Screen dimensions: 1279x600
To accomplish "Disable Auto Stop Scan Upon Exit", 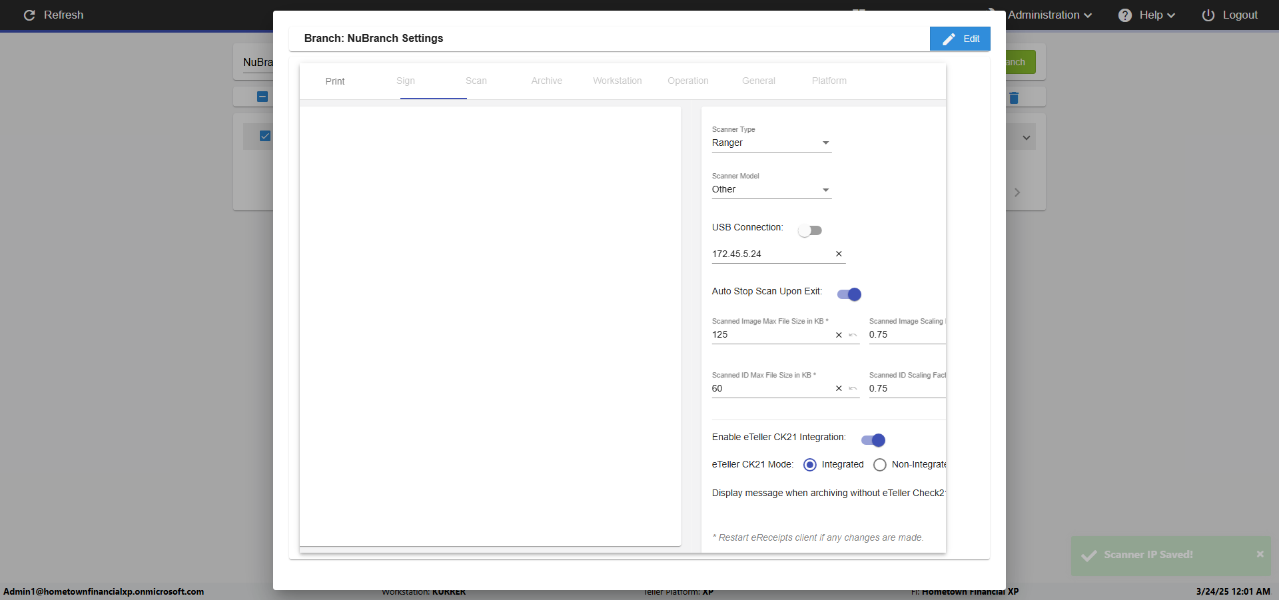I will [849, 294].
